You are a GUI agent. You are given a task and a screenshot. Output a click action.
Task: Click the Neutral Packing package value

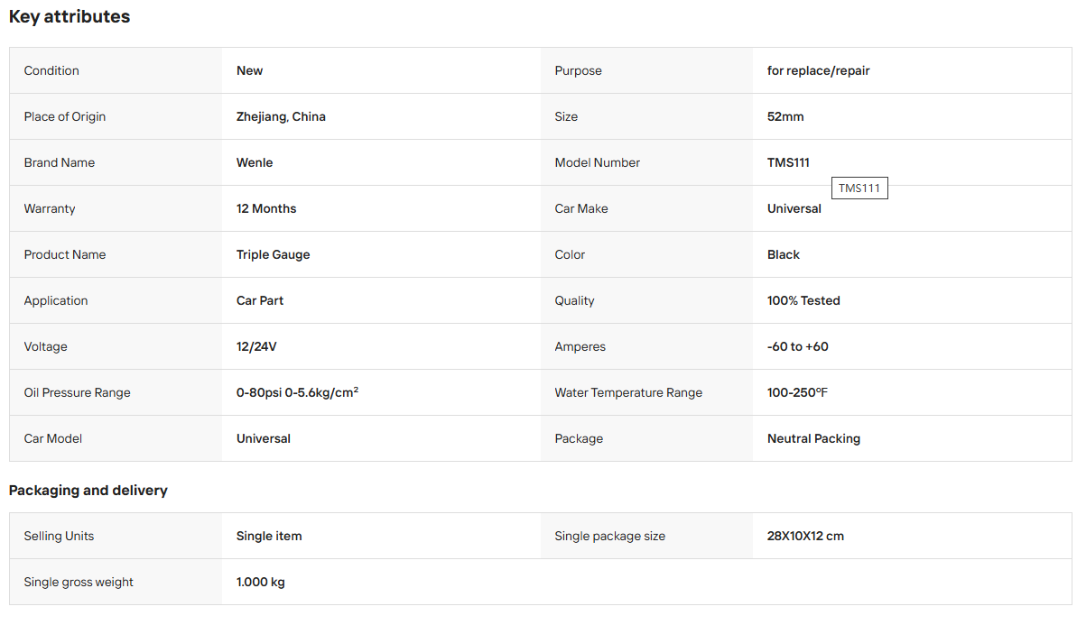pyautogui.click(x=813, y=438)
